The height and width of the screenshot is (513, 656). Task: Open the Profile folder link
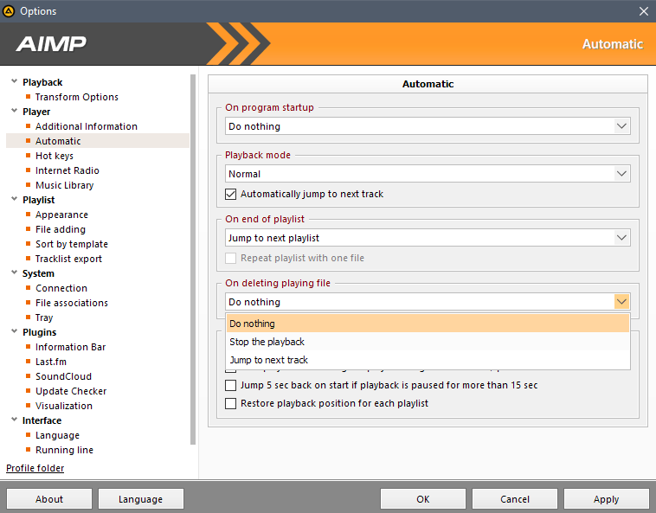click(35, 468)
